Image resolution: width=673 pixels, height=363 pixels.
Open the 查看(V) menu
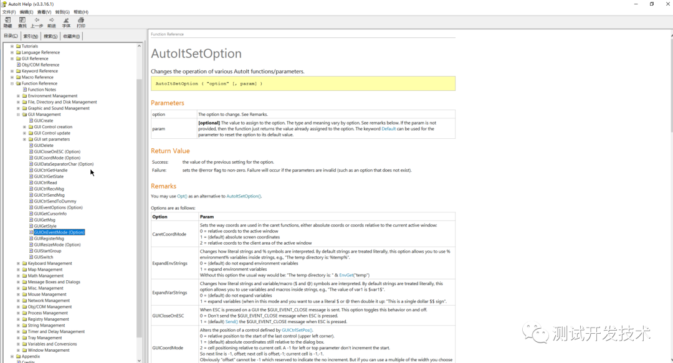[44, 12]
